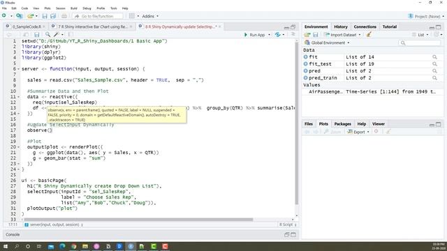Image resolution: width=447 pixels, height=251 pixels.
Task: Expand the fit_test object details
Action: (306, 64)
